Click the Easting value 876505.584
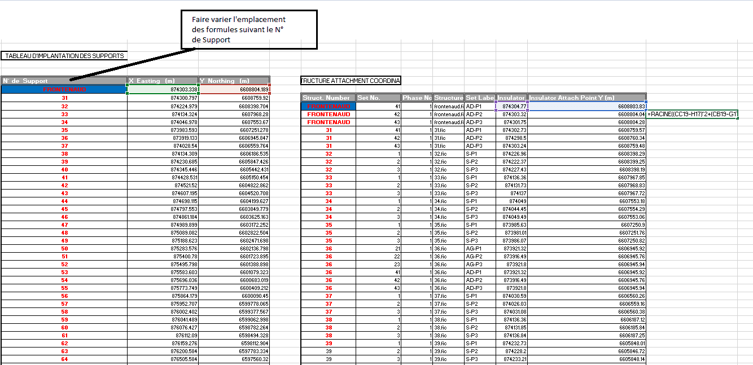The image size is (753, 365). (163, 359)
